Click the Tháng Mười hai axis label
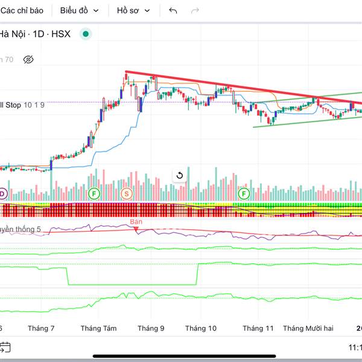Image resolution: width=362 pixels, height=362 pixels. pos(308,328)
